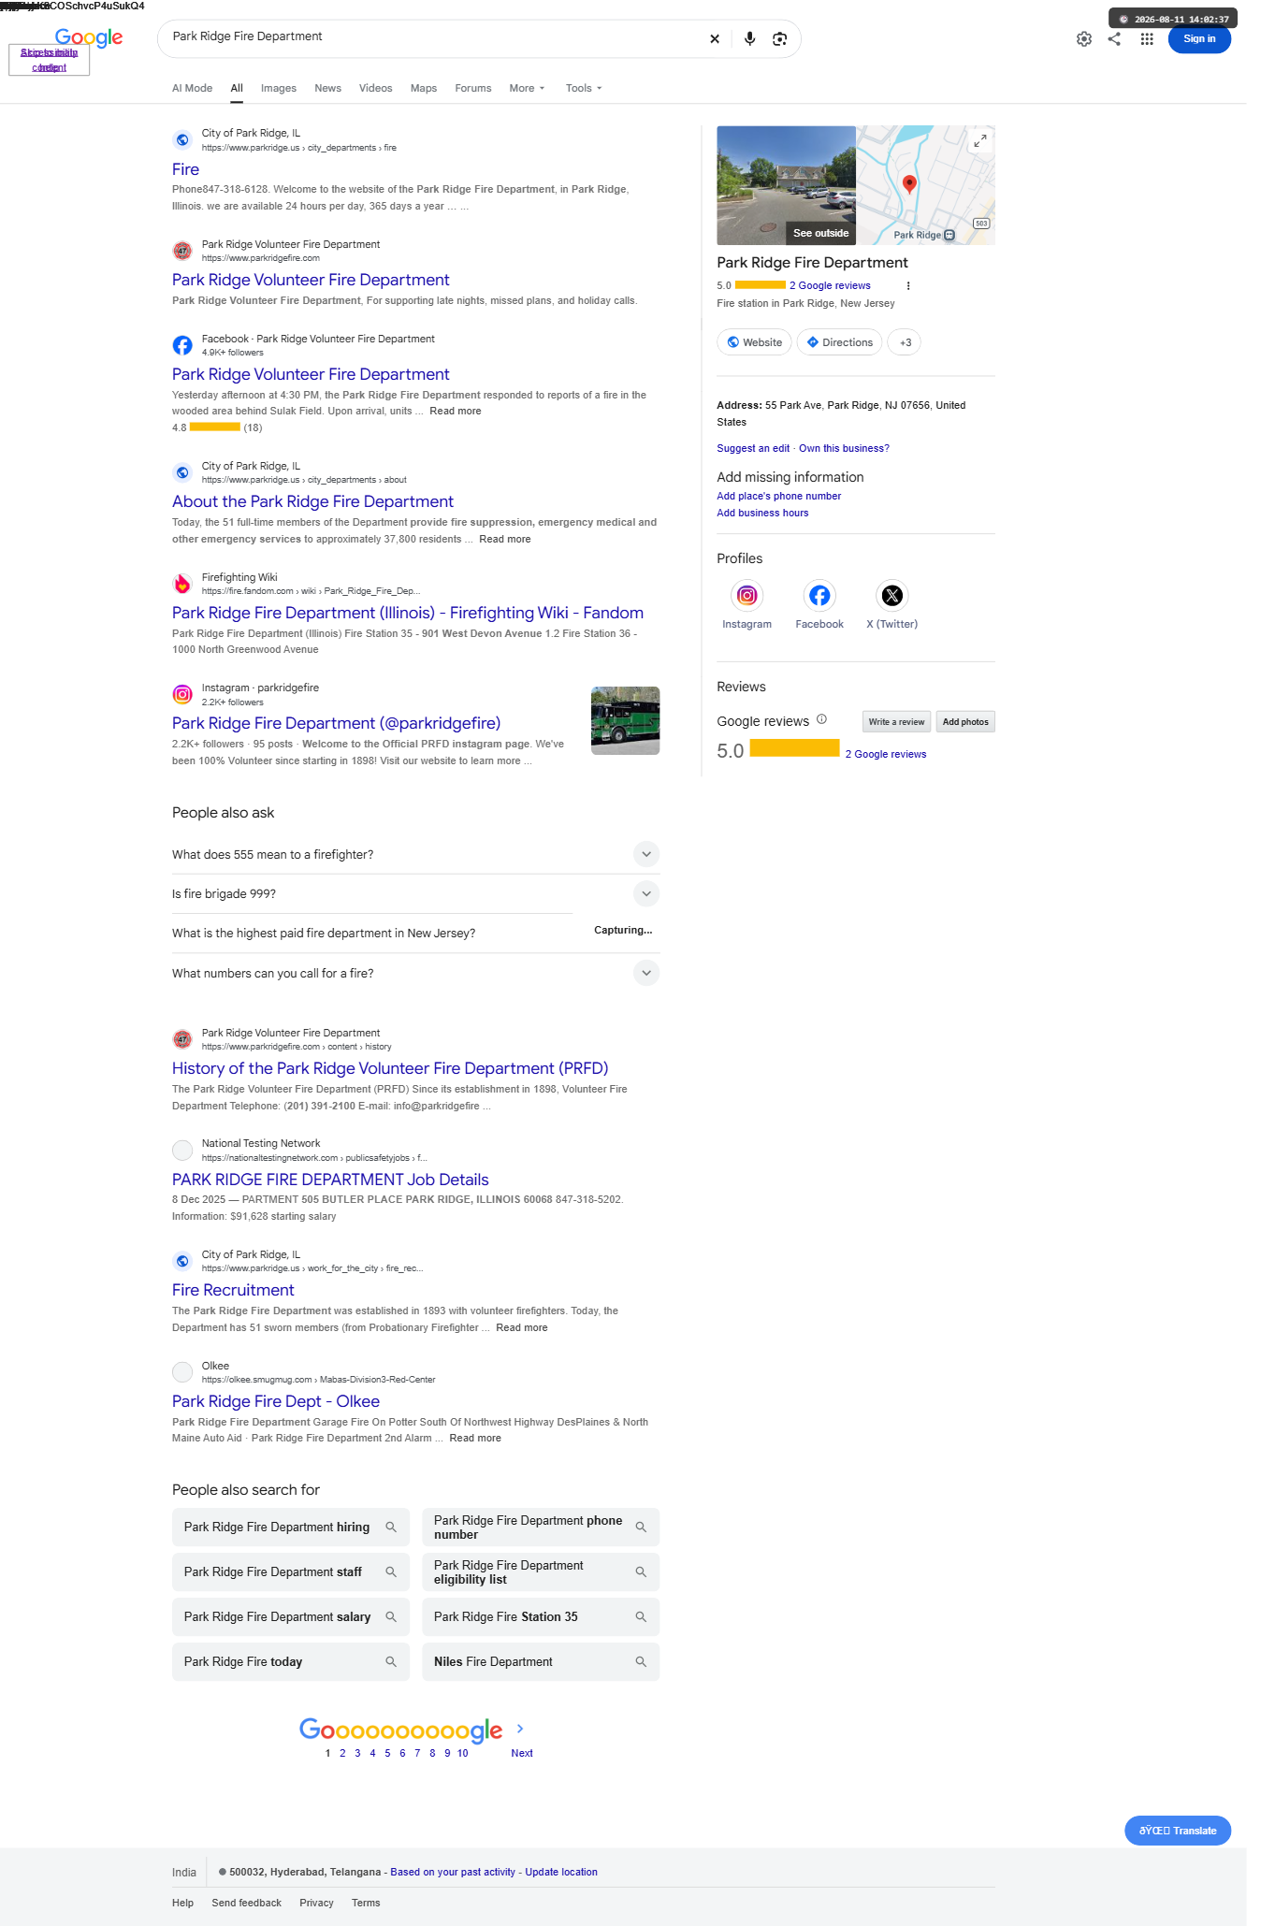Expand the +3 more actions button
The height and width of the screenshot is (1926, 1261).
905,342
